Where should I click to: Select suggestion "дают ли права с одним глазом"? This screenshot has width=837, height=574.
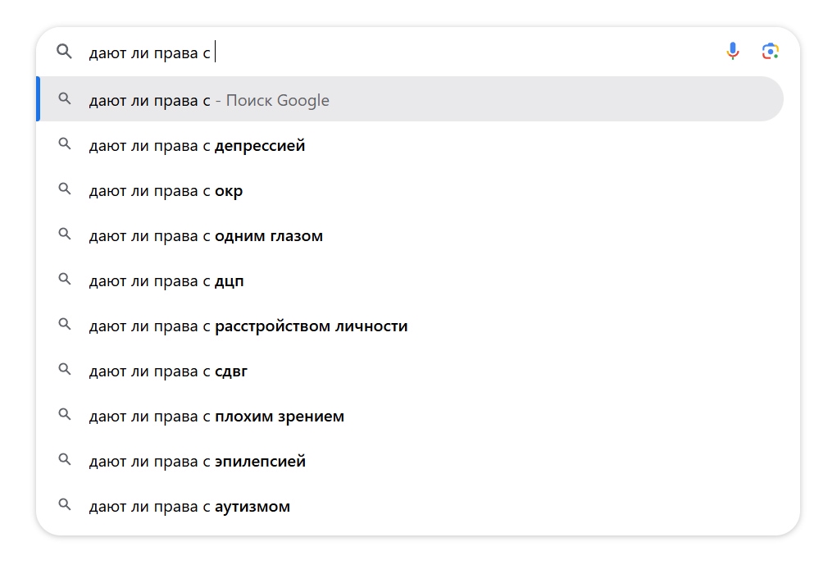(206, 236)
